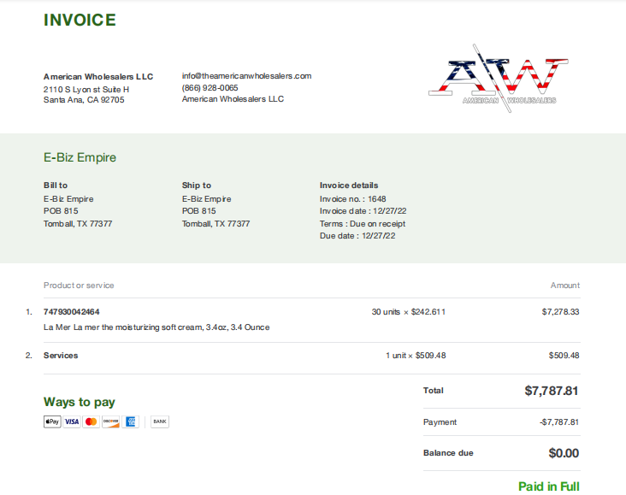Click the Services line item
This screenshot has height=495, width=626.
tap(61, 356)
